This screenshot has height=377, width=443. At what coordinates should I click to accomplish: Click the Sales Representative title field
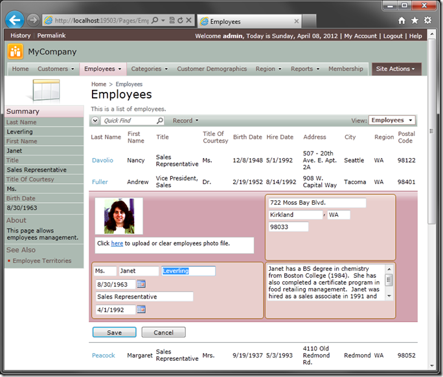(144, 297)
